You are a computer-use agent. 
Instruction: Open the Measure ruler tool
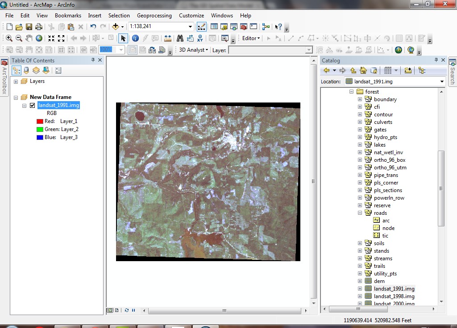[x=168, y=38]
